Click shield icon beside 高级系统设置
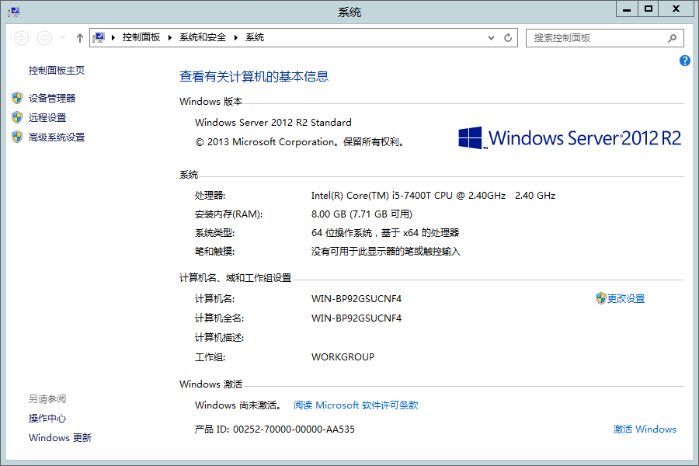Screen dimensions: 699x466 [x=17, y=137]
